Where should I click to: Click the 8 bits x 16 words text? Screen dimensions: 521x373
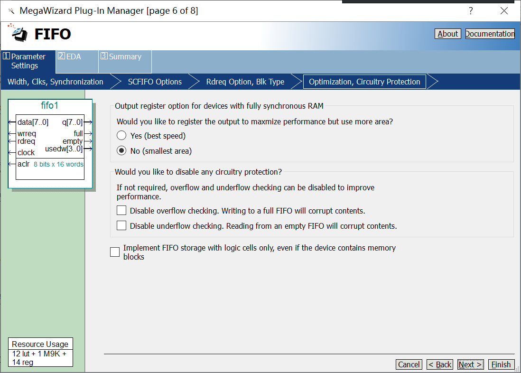[x=58, y=164]
